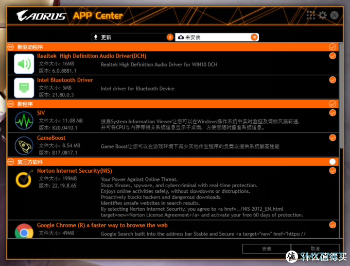Click the GameBoost rocket icon
Screen dimensions: 350x266
point(24,146)
